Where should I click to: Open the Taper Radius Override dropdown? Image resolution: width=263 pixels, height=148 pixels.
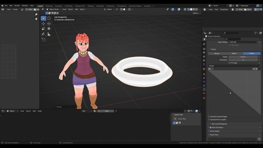(x=243, y=42)
